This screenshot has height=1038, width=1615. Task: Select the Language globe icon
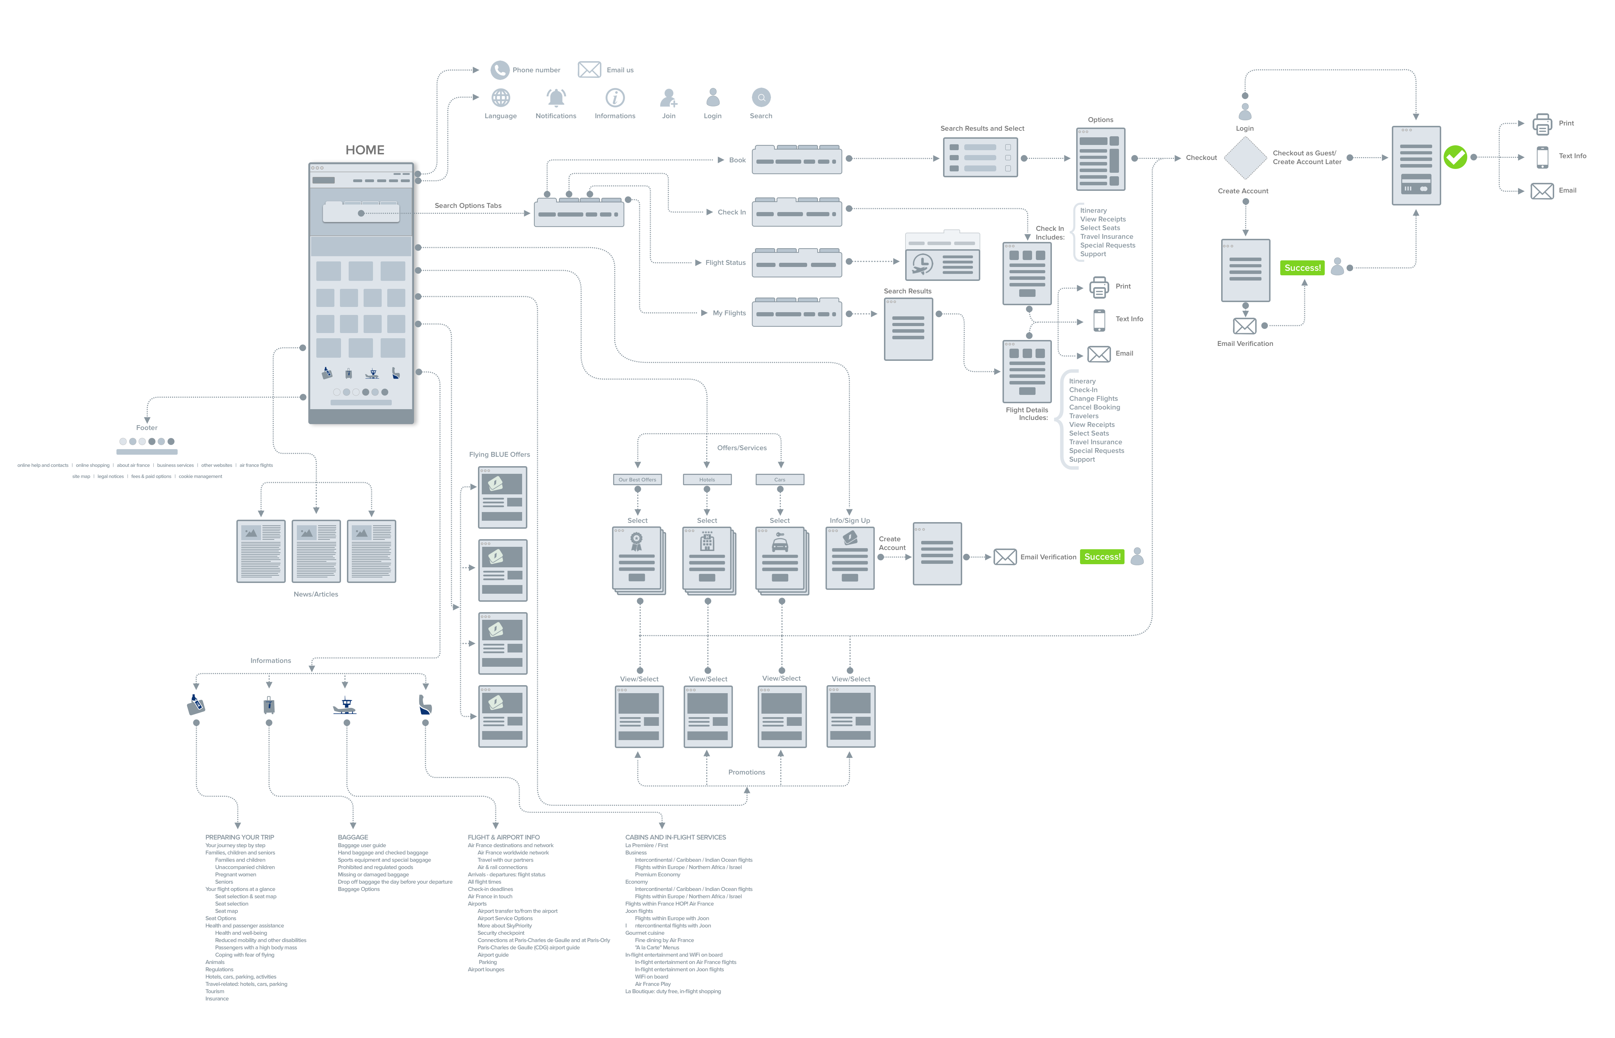tap(500, 98)
